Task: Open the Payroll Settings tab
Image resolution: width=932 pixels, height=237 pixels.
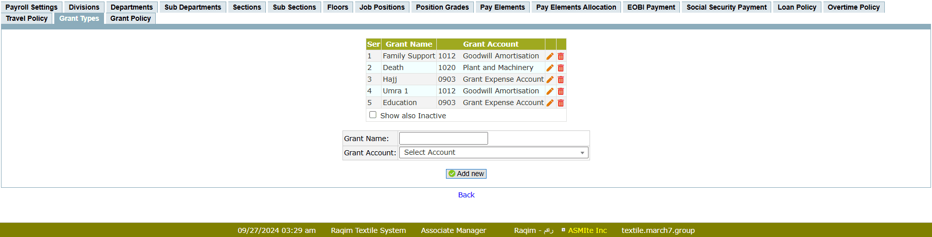Action: pyautogui.click(x=31, y=8)
